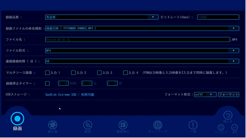
Task: Expand the 連続録画時間 60 dropdown
Action: (x=142, y=61)
